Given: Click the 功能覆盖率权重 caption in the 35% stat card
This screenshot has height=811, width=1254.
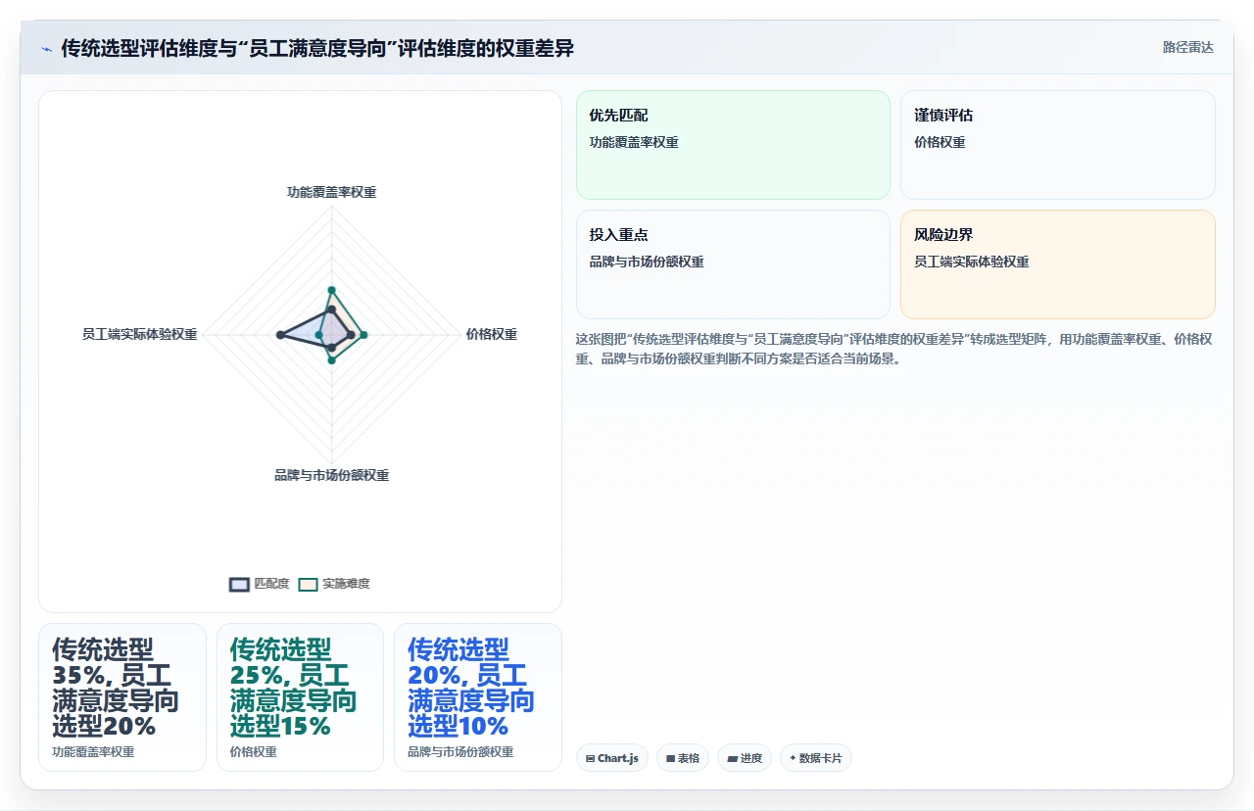Looking at the screenshot, I should [x=93, y=752].
